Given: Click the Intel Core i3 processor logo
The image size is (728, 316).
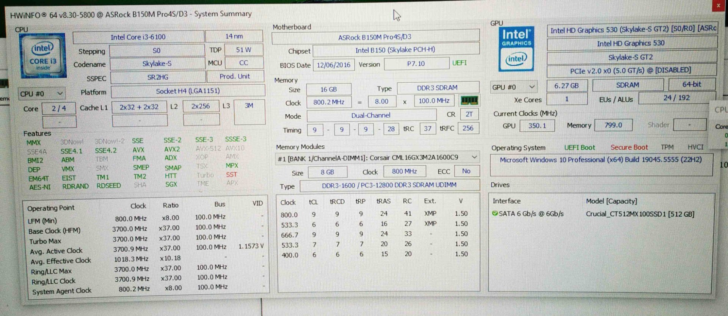Looking at the screenshot, I should [x=42, y=55].
